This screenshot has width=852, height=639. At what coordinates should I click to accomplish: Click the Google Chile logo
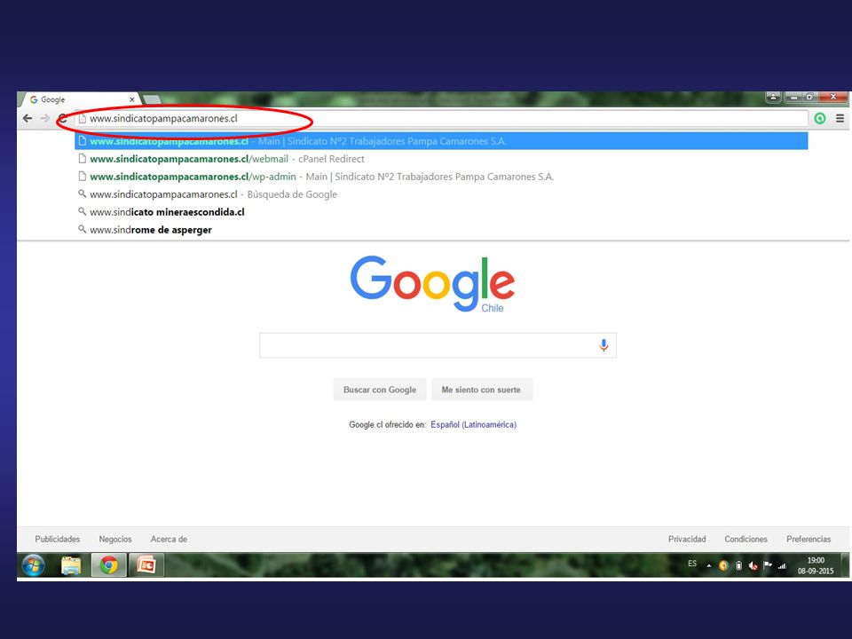tap(432, 284)
